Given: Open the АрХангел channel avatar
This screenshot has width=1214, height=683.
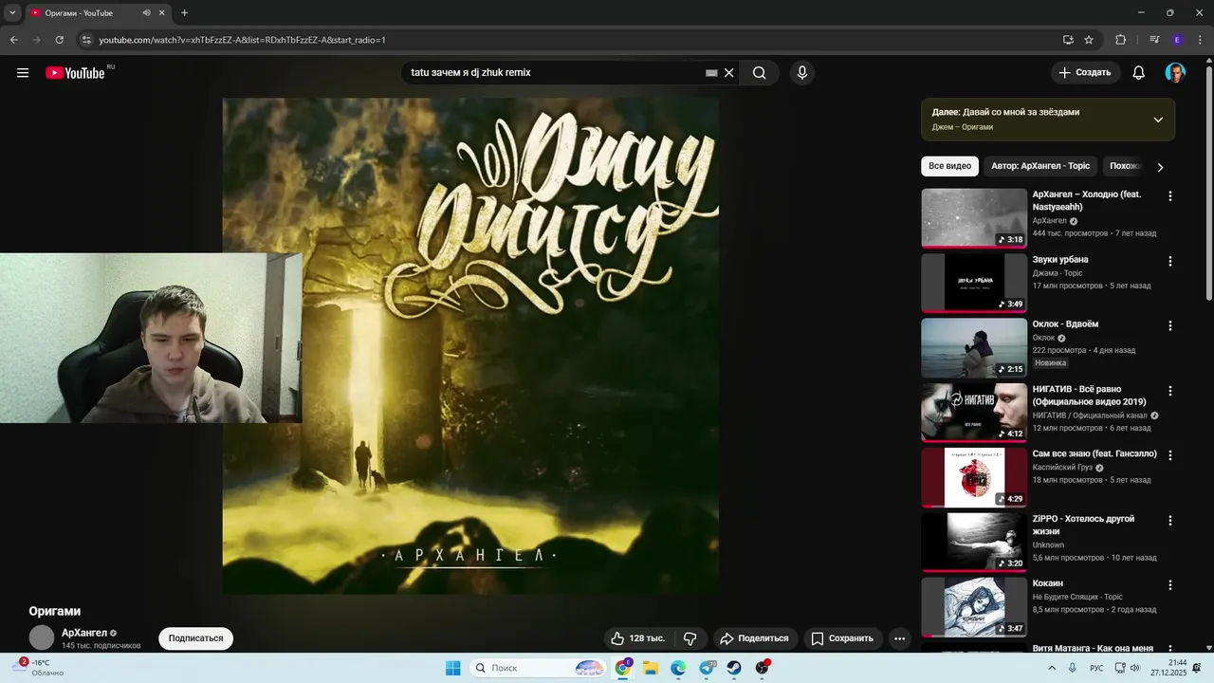Looking at the screenshot, I should click(42, 637).
